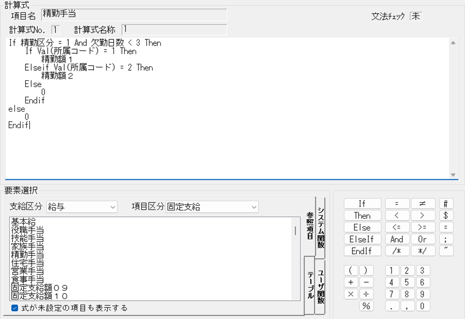Insert the ≠ not-equal operator
Screen dimensions: 465x319
click(423, 203)
